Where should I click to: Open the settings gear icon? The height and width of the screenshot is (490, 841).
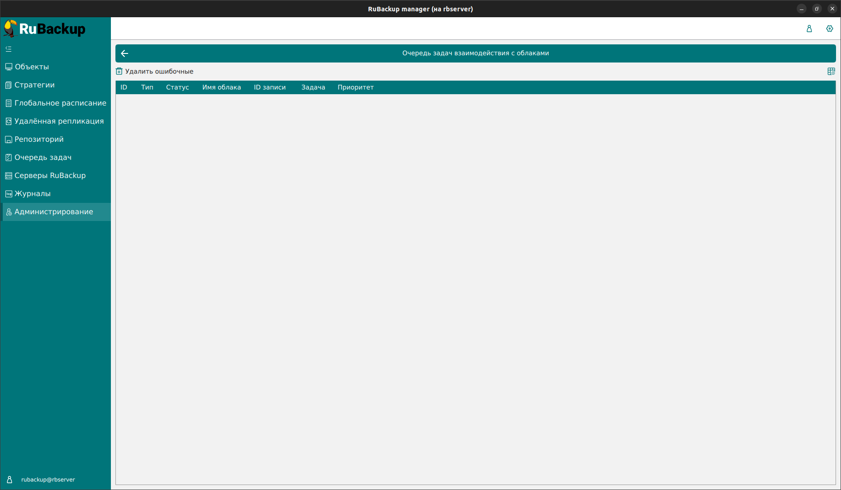coord(829,29)
